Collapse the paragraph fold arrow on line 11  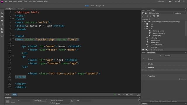coord(13,46)
